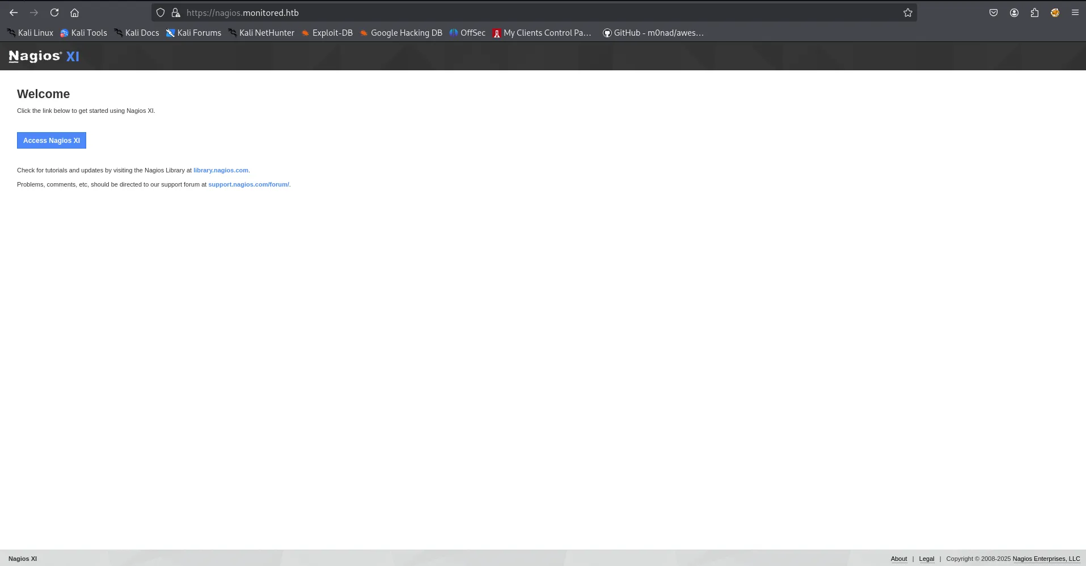1086x566 pixels.
Task: Open the support.nagios.com/forum/ link
Action: point(248,184)
